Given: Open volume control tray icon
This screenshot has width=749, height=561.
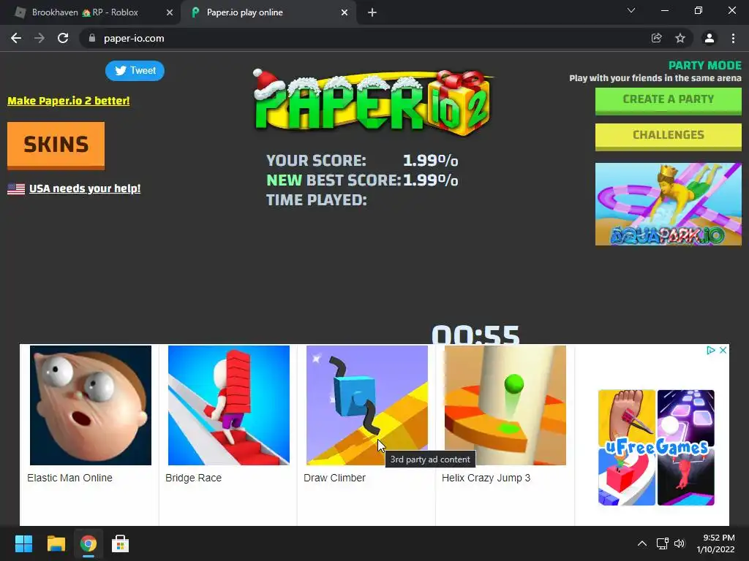Looking at the screenshot, I should tap(680, 543).
